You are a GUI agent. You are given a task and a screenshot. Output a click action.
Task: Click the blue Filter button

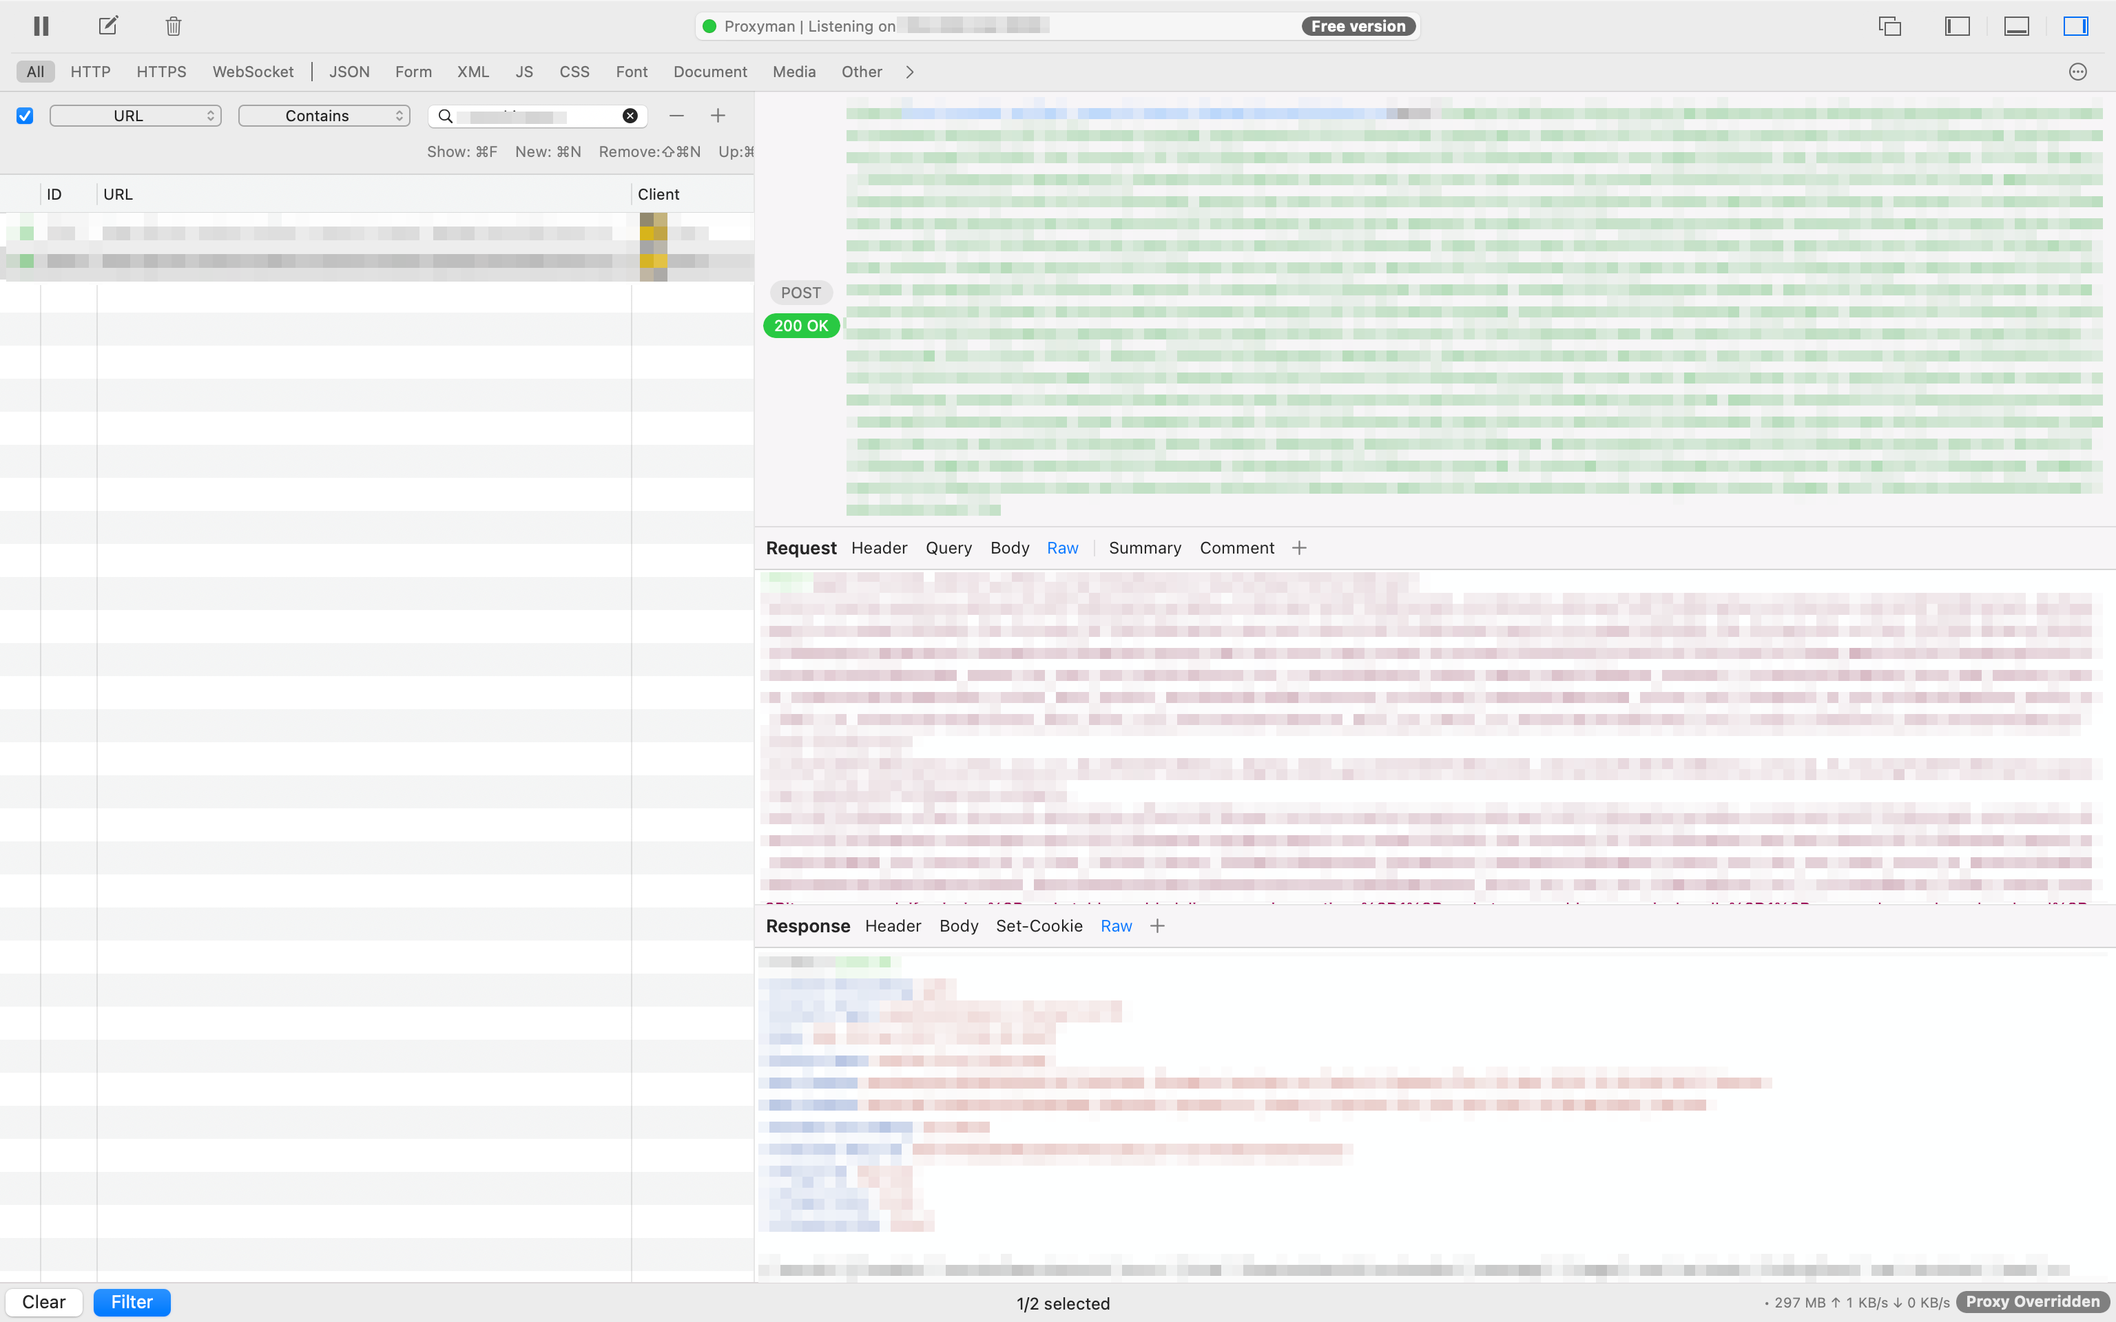pyautogui.click(x=131, y=1302)
